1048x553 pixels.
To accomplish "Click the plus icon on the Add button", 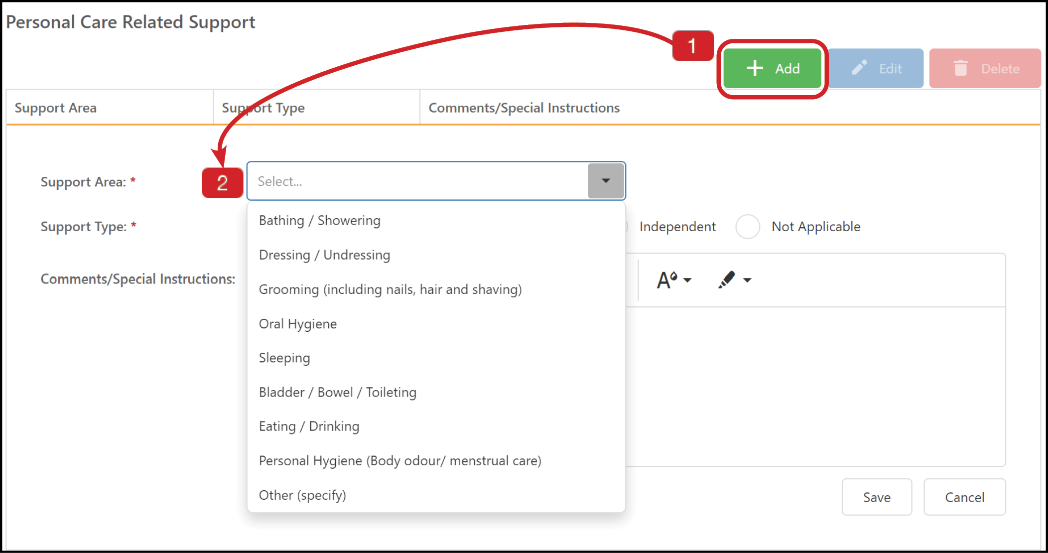I will 755,68.
